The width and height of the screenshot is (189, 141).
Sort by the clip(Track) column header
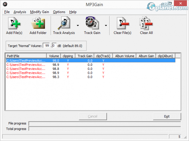tap(103, 56)
